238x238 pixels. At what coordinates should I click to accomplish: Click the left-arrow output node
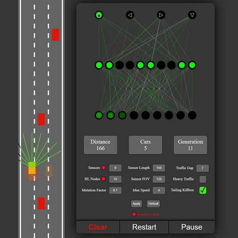pos(130,15)
